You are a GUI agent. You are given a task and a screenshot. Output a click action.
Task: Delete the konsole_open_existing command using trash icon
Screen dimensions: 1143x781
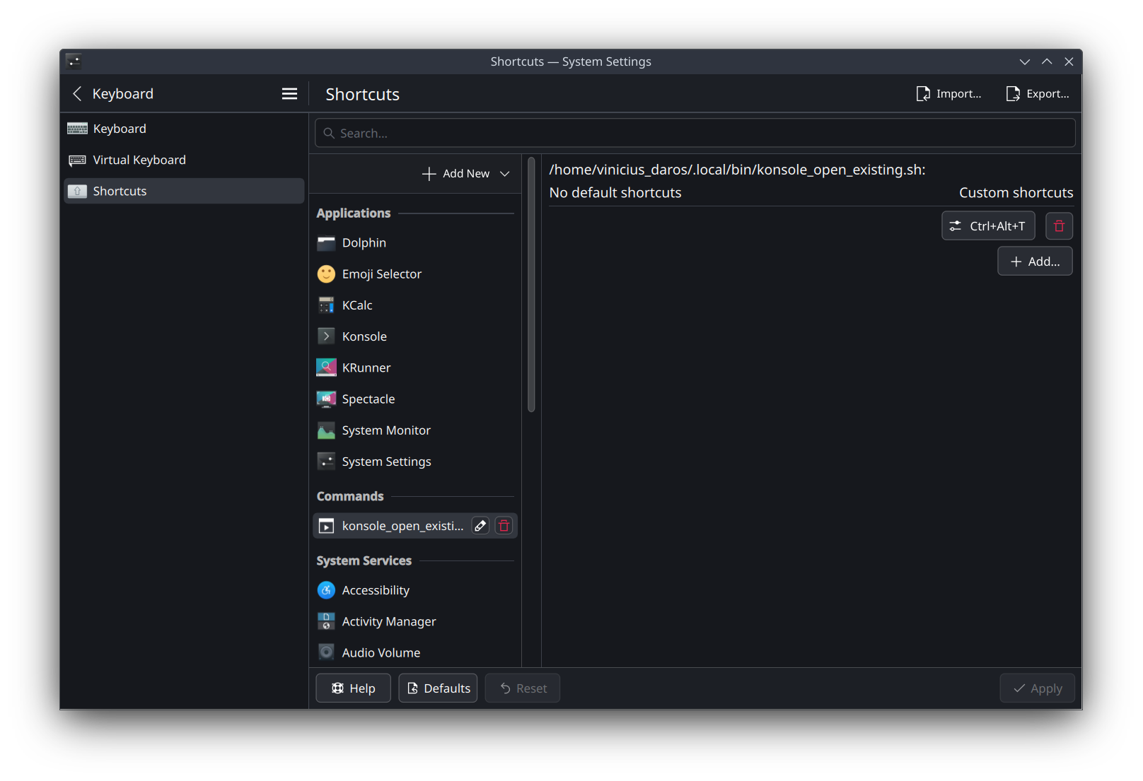tap(504, 526)
